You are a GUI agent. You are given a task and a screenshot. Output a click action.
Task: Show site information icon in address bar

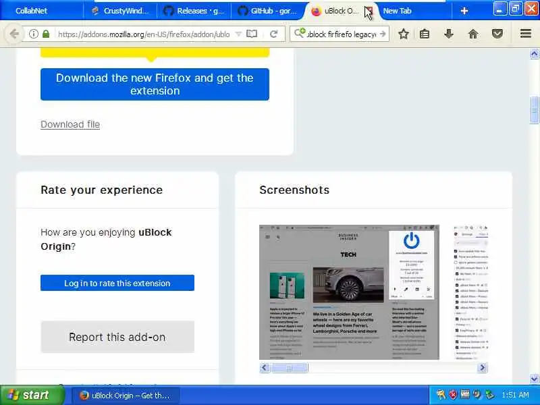[33, 34]
